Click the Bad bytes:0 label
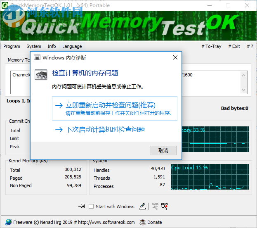The width and height of the screenshot is (257, 228). coord(235,108)
